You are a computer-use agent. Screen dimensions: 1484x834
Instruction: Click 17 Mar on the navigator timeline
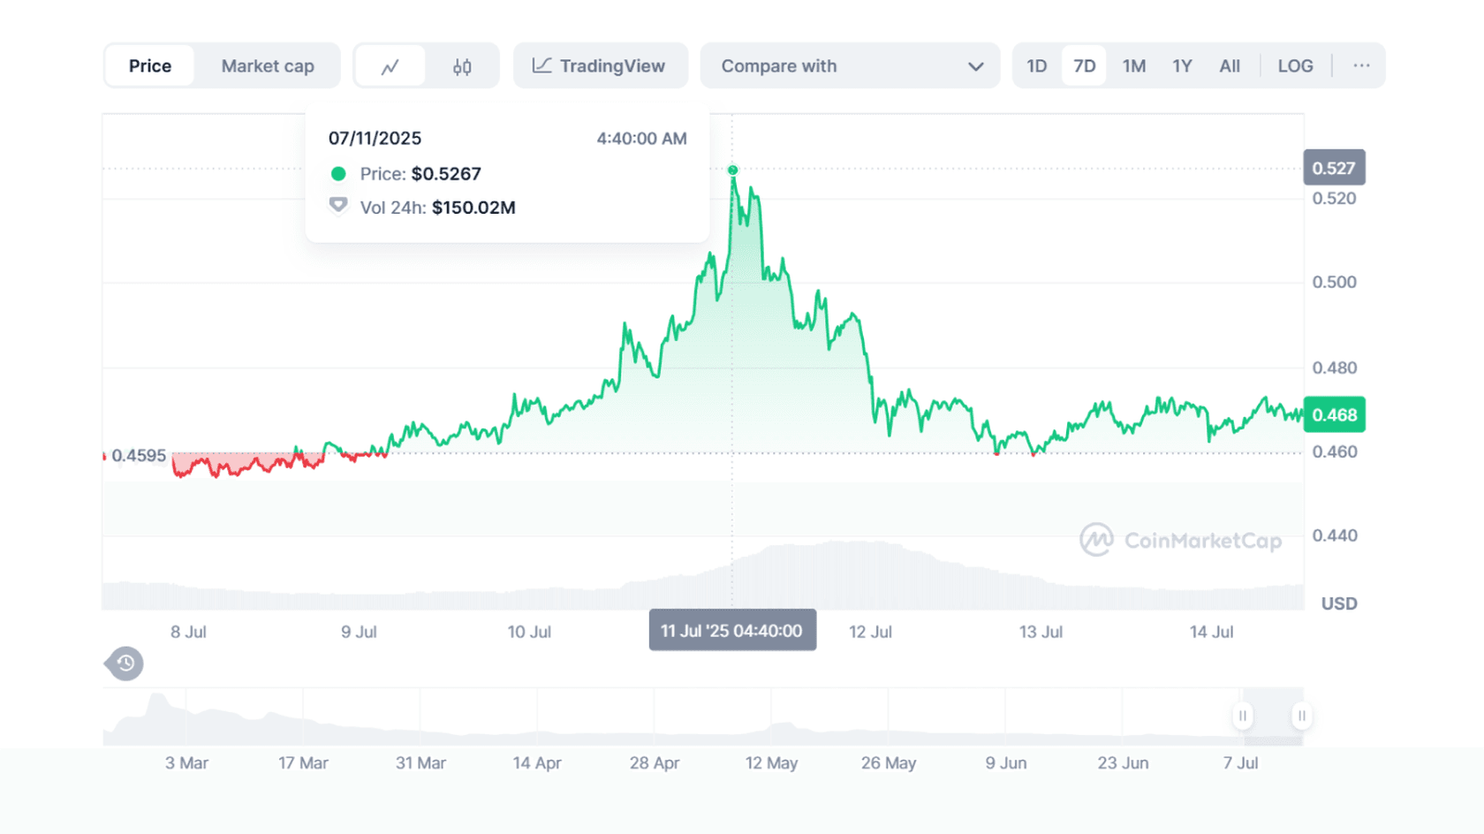tap(303, 762)
